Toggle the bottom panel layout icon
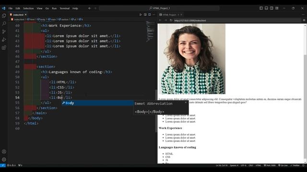This screenshot has height=172, width=307. pyautogui.click(x=266, y=8)
